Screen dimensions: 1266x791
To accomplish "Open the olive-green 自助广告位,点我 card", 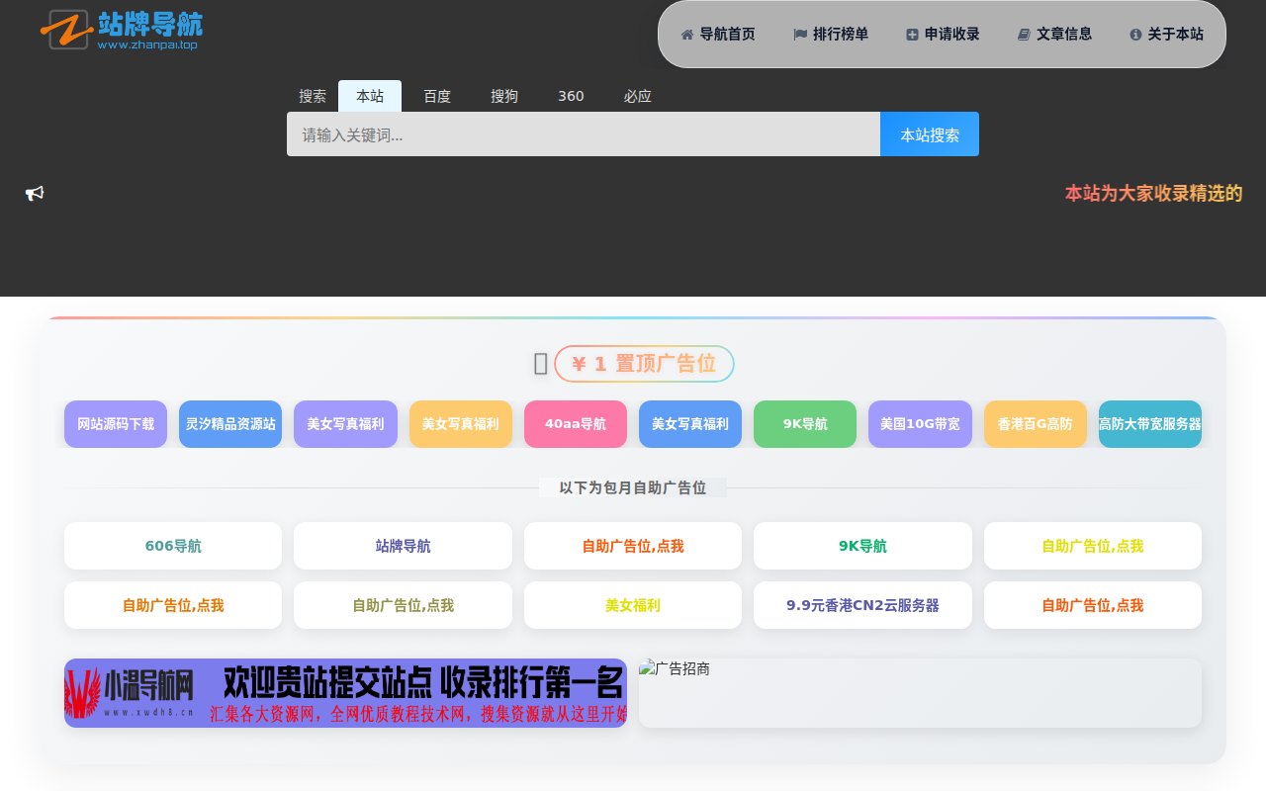I will point(403,605).
